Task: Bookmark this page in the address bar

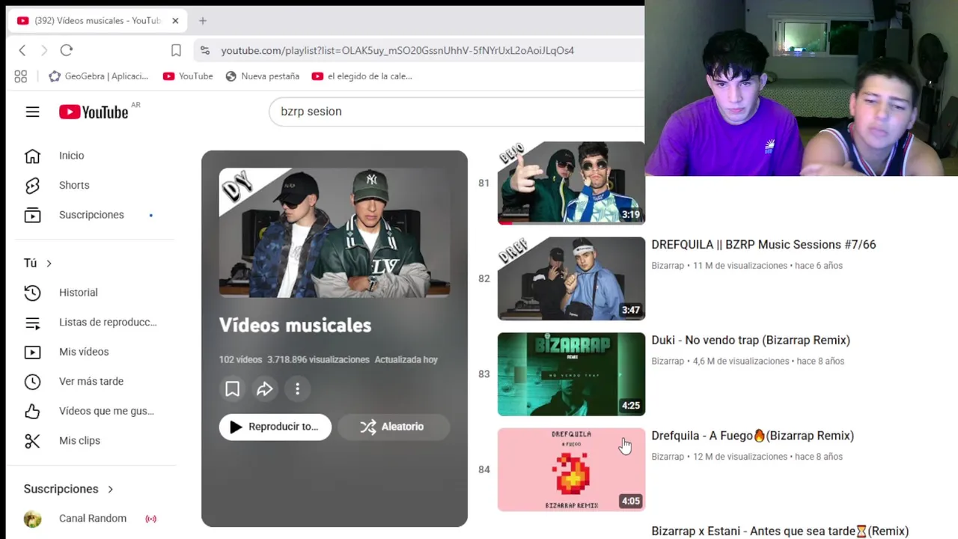Action: pyautogui.click(x=176, y=50)
